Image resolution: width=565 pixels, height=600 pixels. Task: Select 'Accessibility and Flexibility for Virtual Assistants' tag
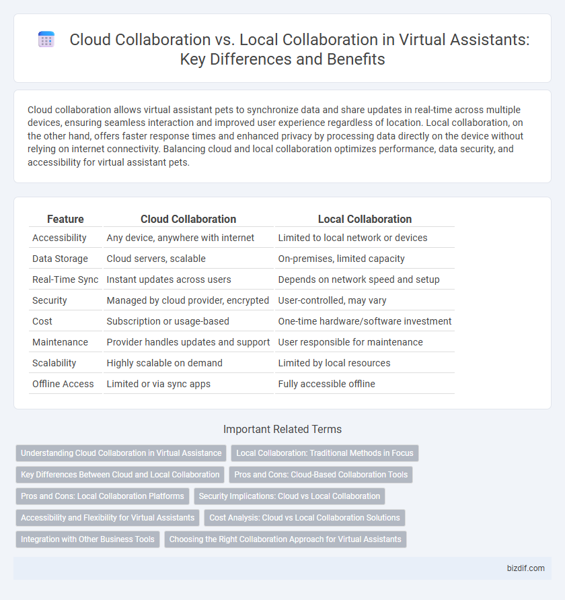click(x=108, y=518)
